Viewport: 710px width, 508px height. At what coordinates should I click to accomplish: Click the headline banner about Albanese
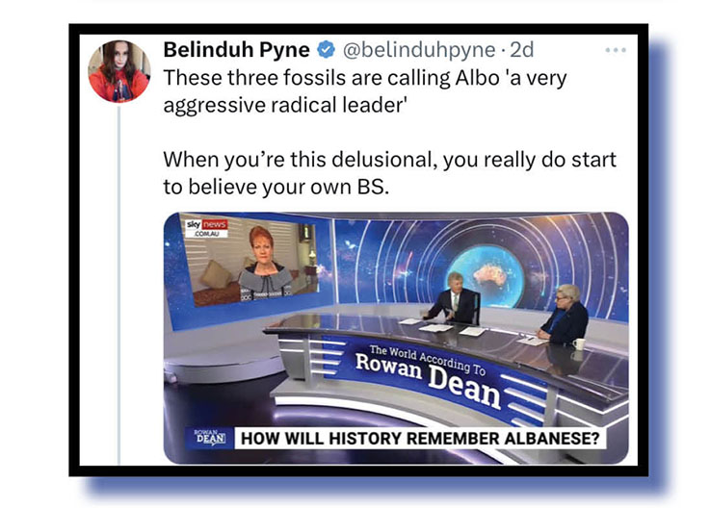coord(420,439)
